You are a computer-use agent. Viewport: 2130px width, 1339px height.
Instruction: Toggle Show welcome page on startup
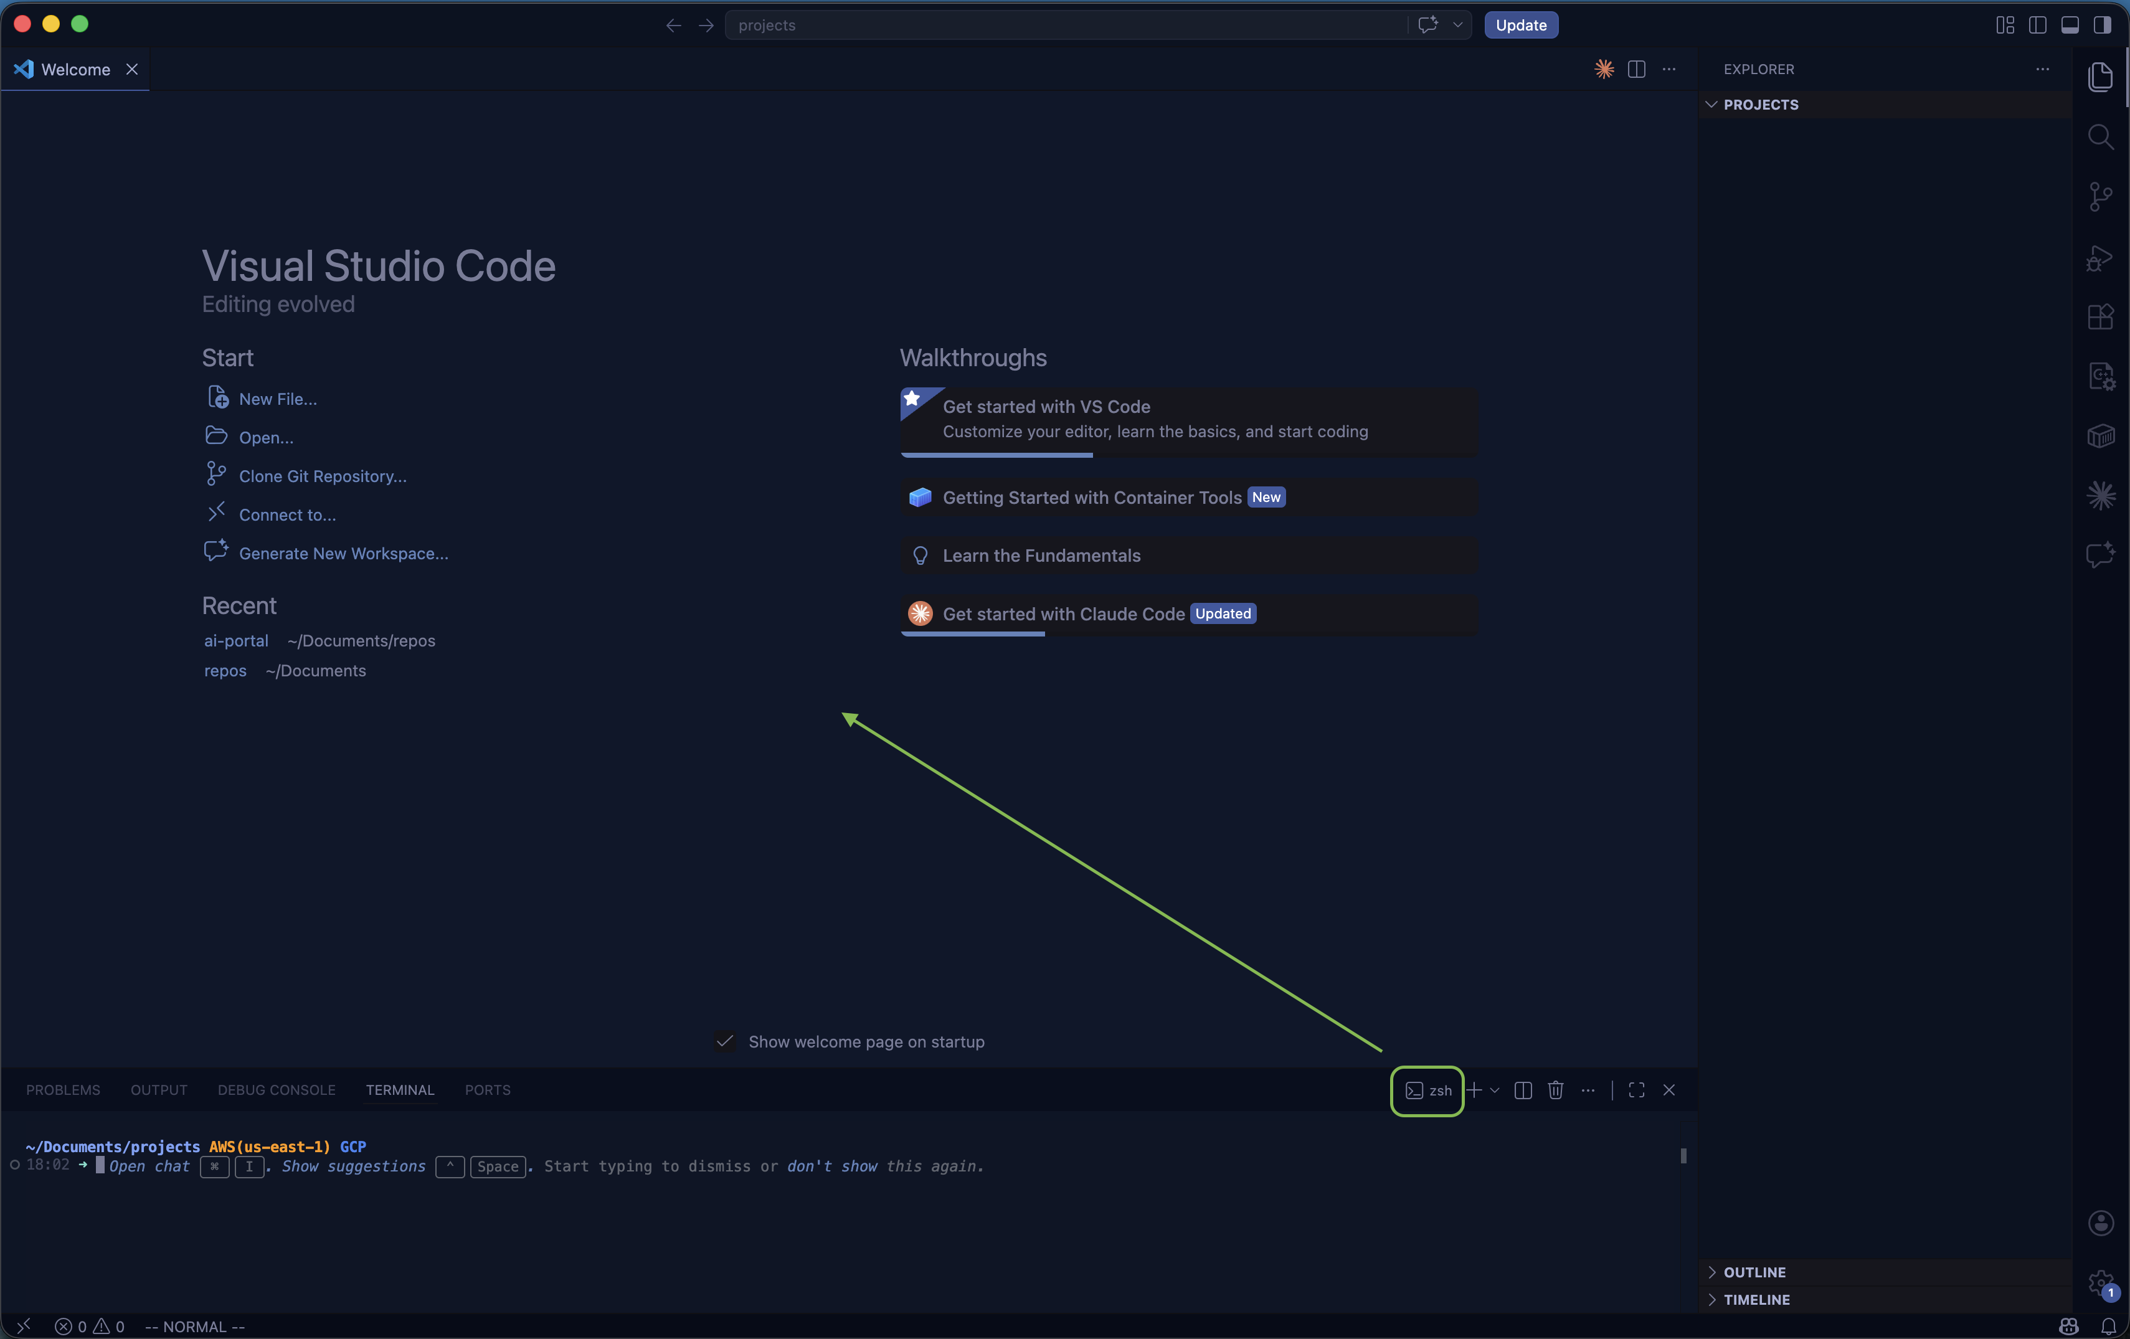pyautogui.click(x=724, y=1041)
